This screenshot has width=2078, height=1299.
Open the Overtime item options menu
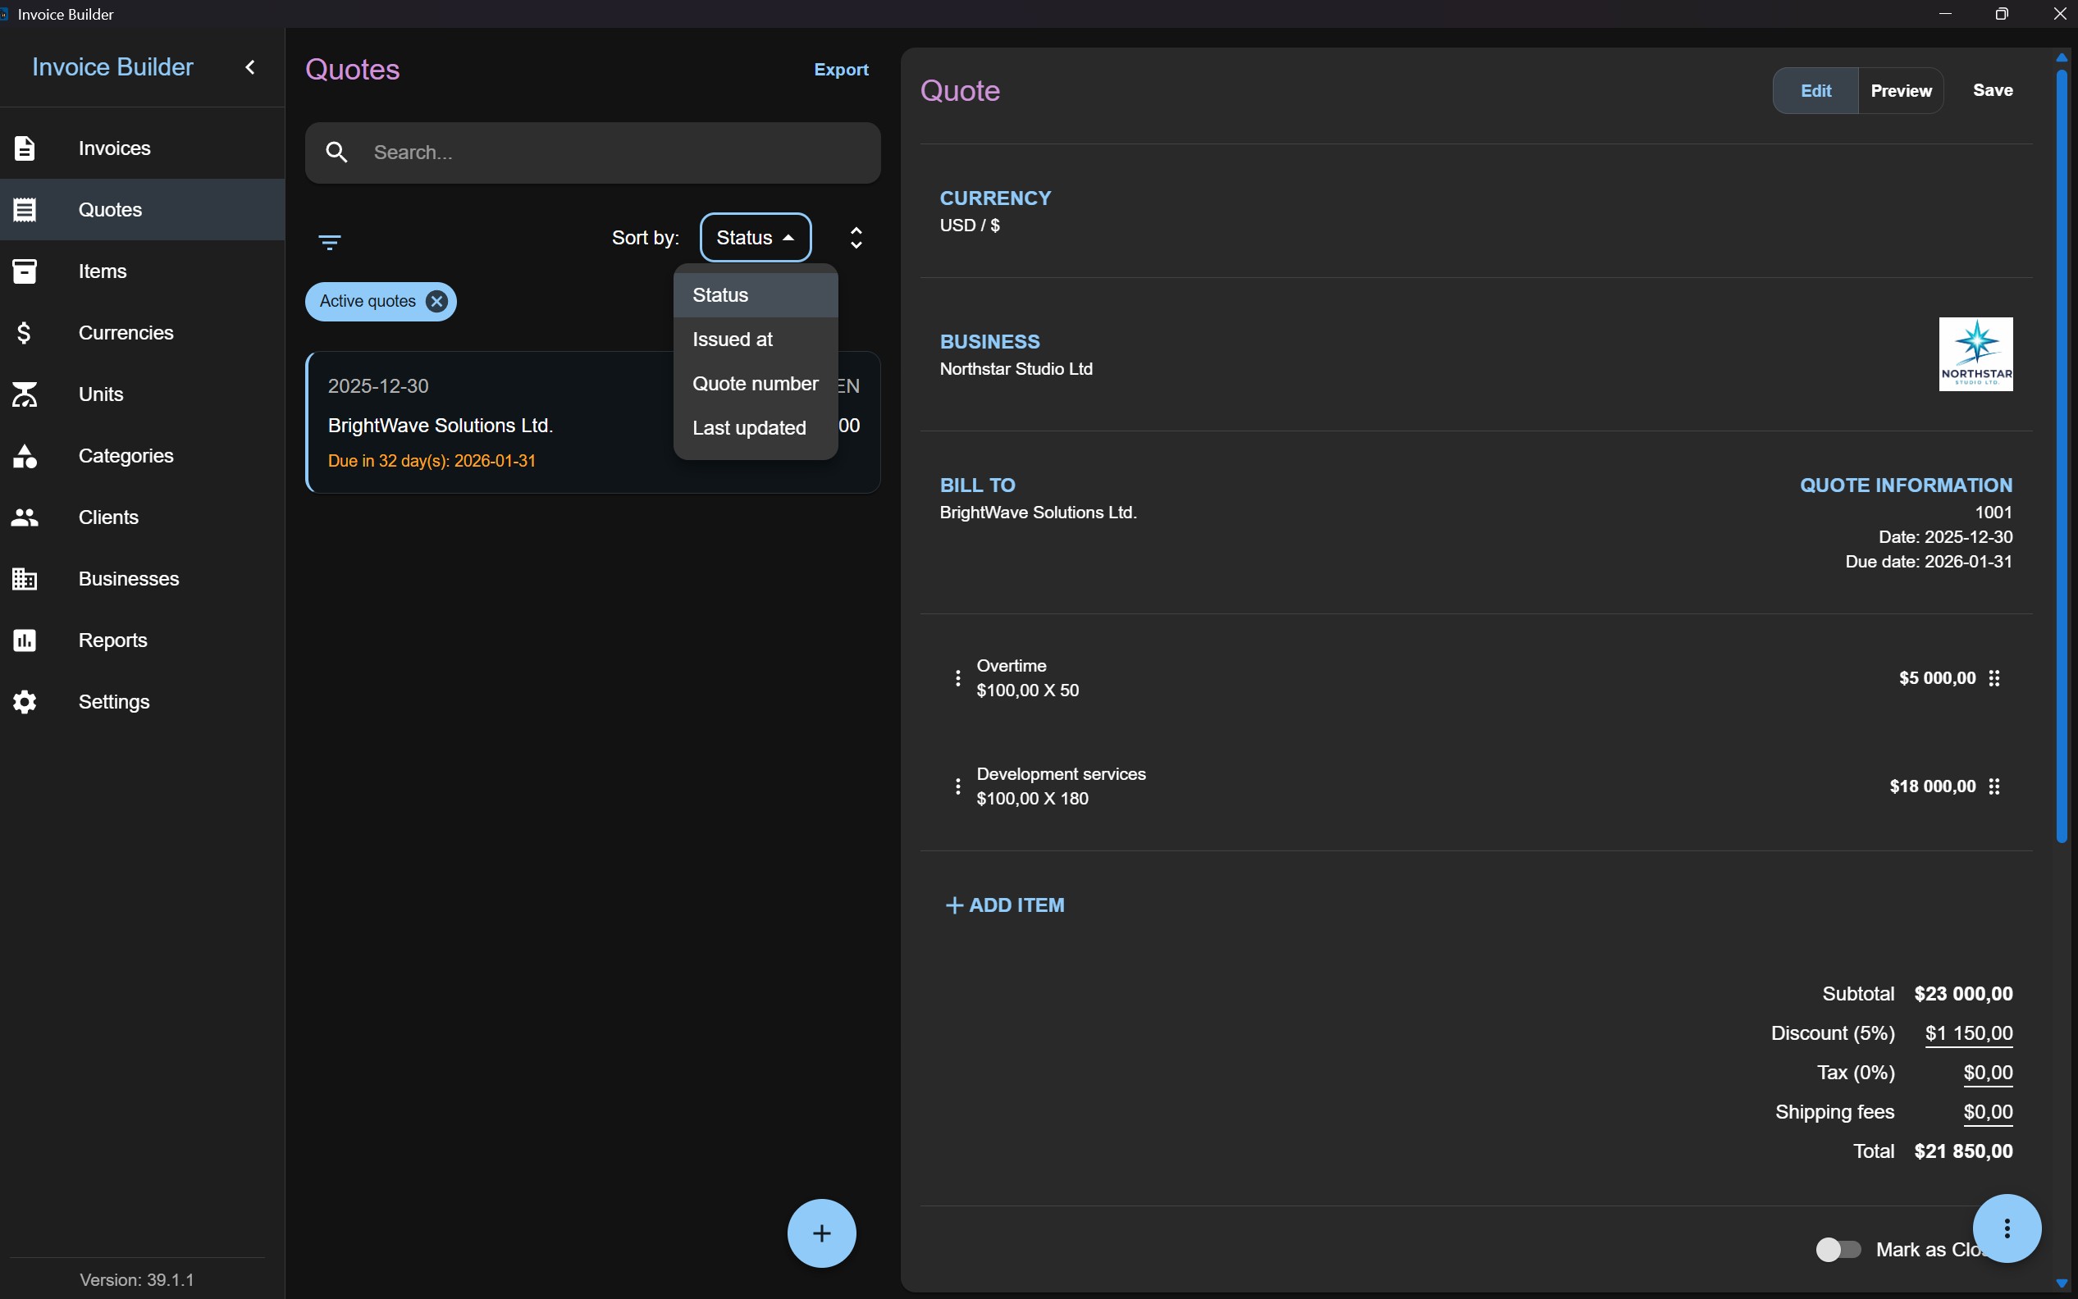point(957,678)
